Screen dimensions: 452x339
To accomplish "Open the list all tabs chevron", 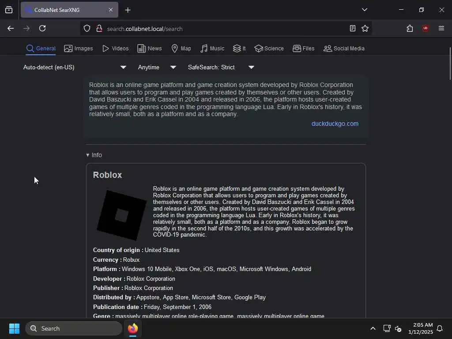I will 364,10.
